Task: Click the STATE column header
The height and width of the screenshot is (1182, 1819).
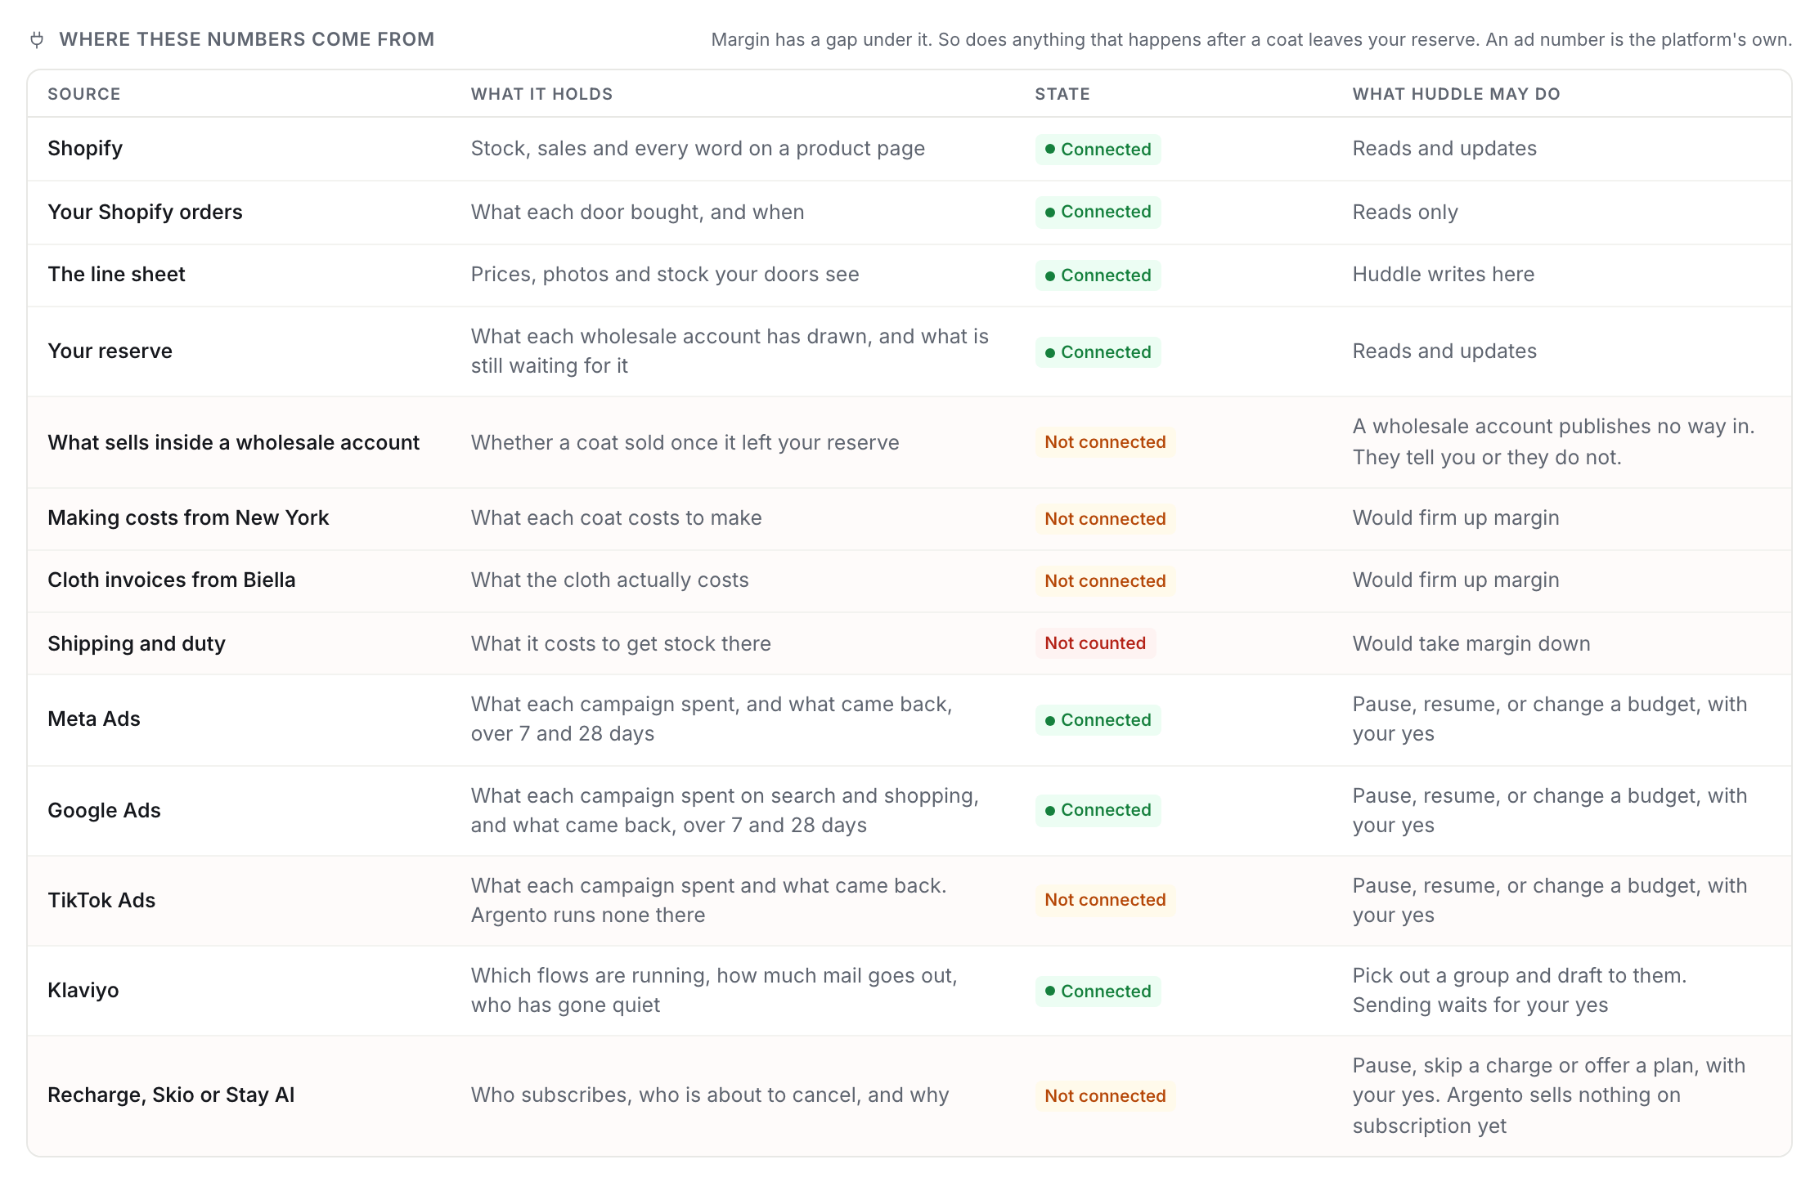Action: pos(1062,94)
